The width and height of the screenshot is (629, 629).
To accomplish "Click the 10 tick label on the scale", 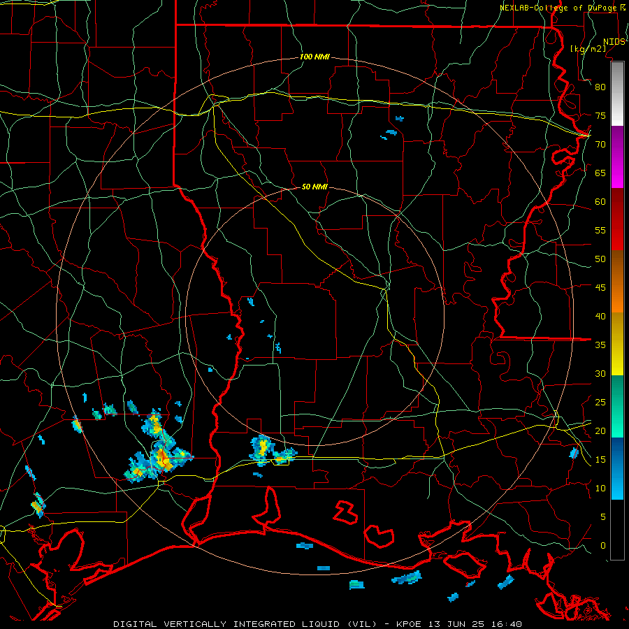I will pos(600,489).
